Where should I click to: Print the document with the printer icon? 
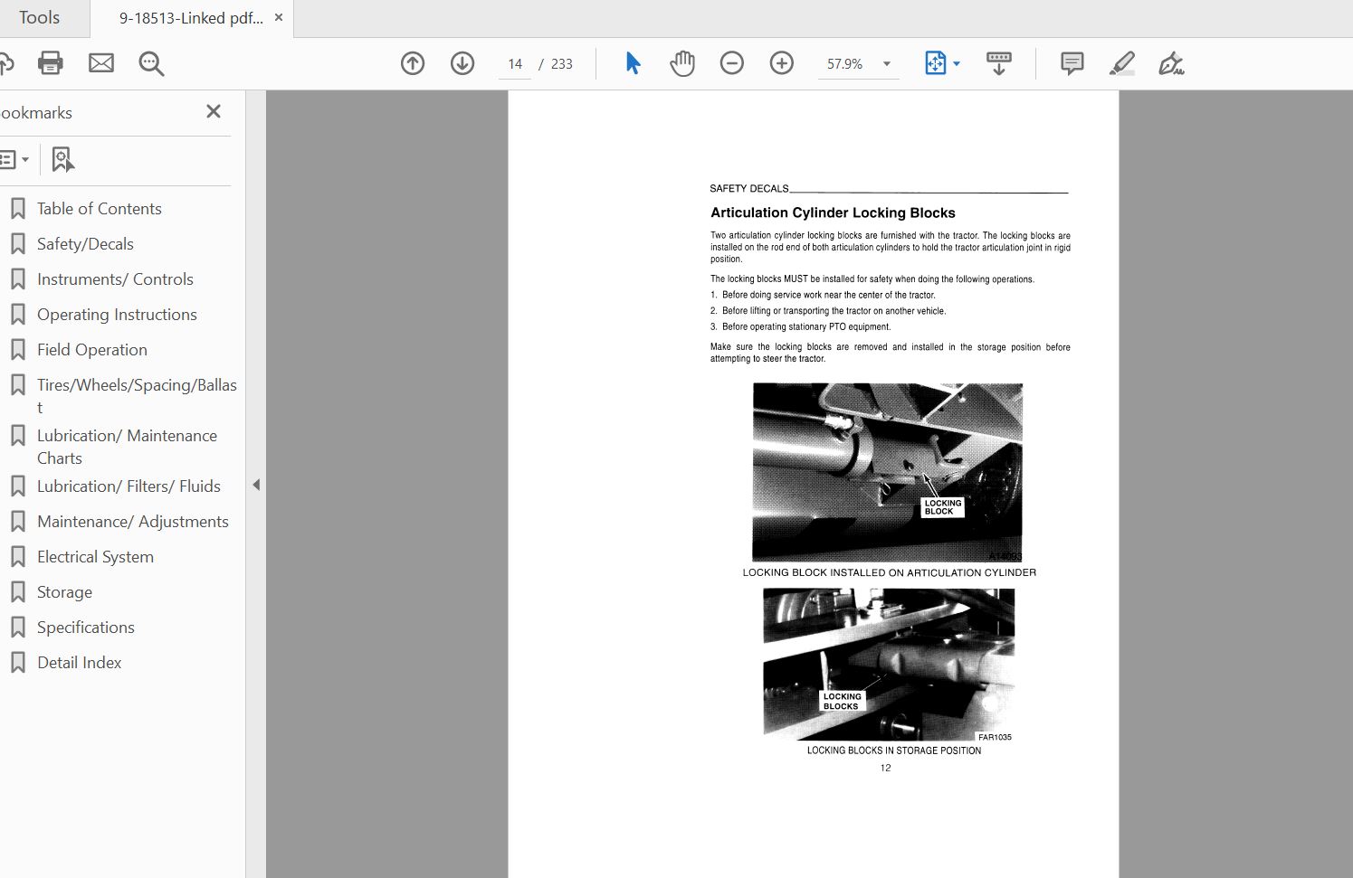(51, 63)
